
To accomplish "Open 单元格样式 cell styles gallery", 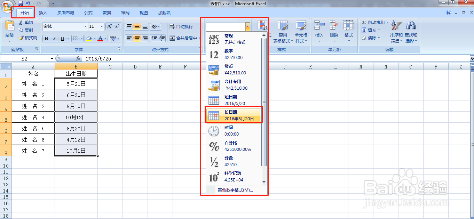I will tap(301, 31).
